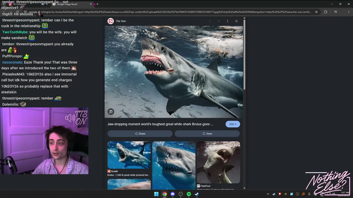Open the Reddit shark thumbnail
The image size is (353, 198).
[x=129, y=155]
